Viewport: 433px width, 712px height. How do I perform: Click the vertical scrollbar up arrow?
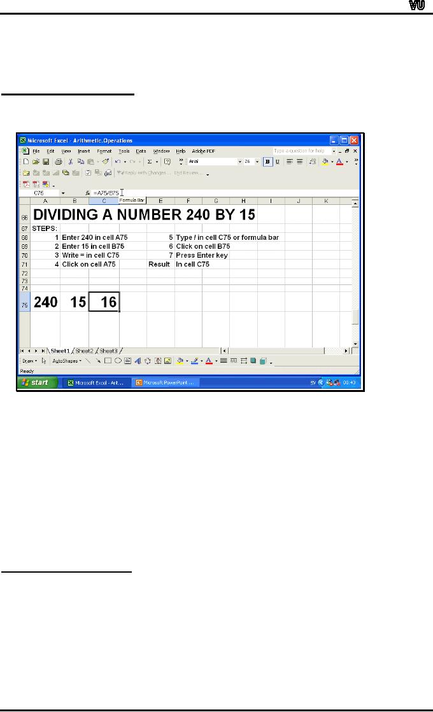[355, 203]
